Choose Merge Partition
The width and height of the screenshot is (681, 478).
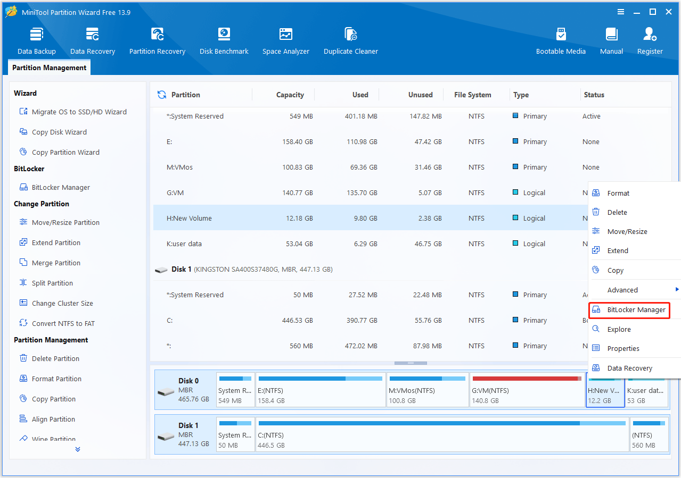tap(50, 263)
